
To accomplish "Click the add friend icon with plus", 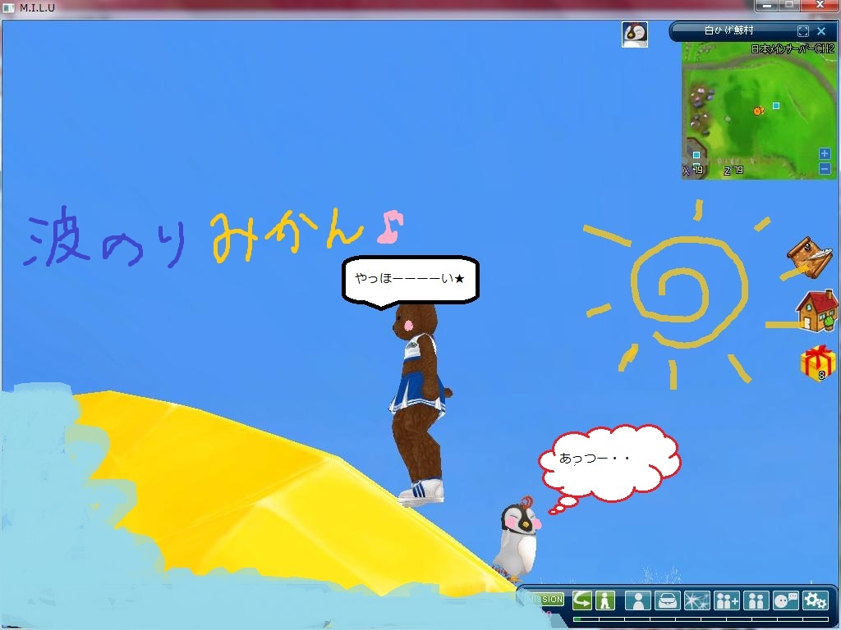I will tap(726, 600).
